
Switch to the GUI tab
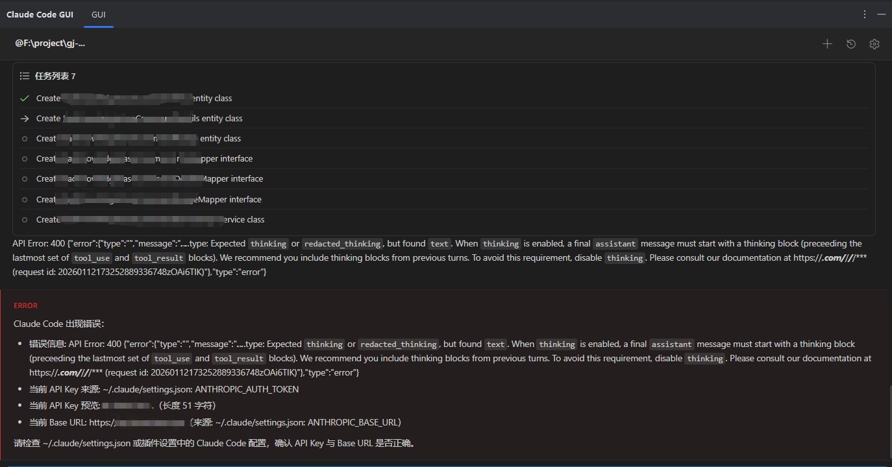(x=99, y=14)
